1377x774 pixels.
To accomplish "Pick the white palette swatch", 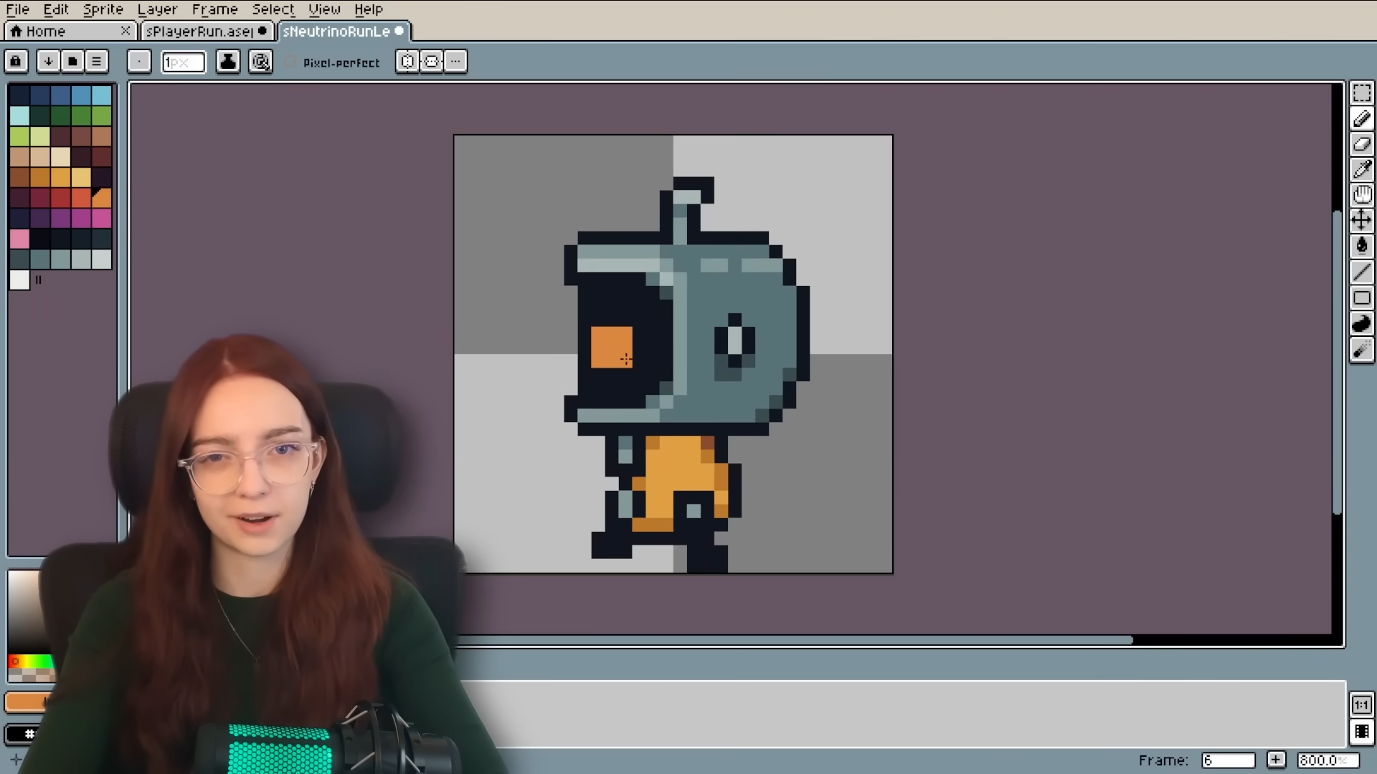I will tap(19, 279).
